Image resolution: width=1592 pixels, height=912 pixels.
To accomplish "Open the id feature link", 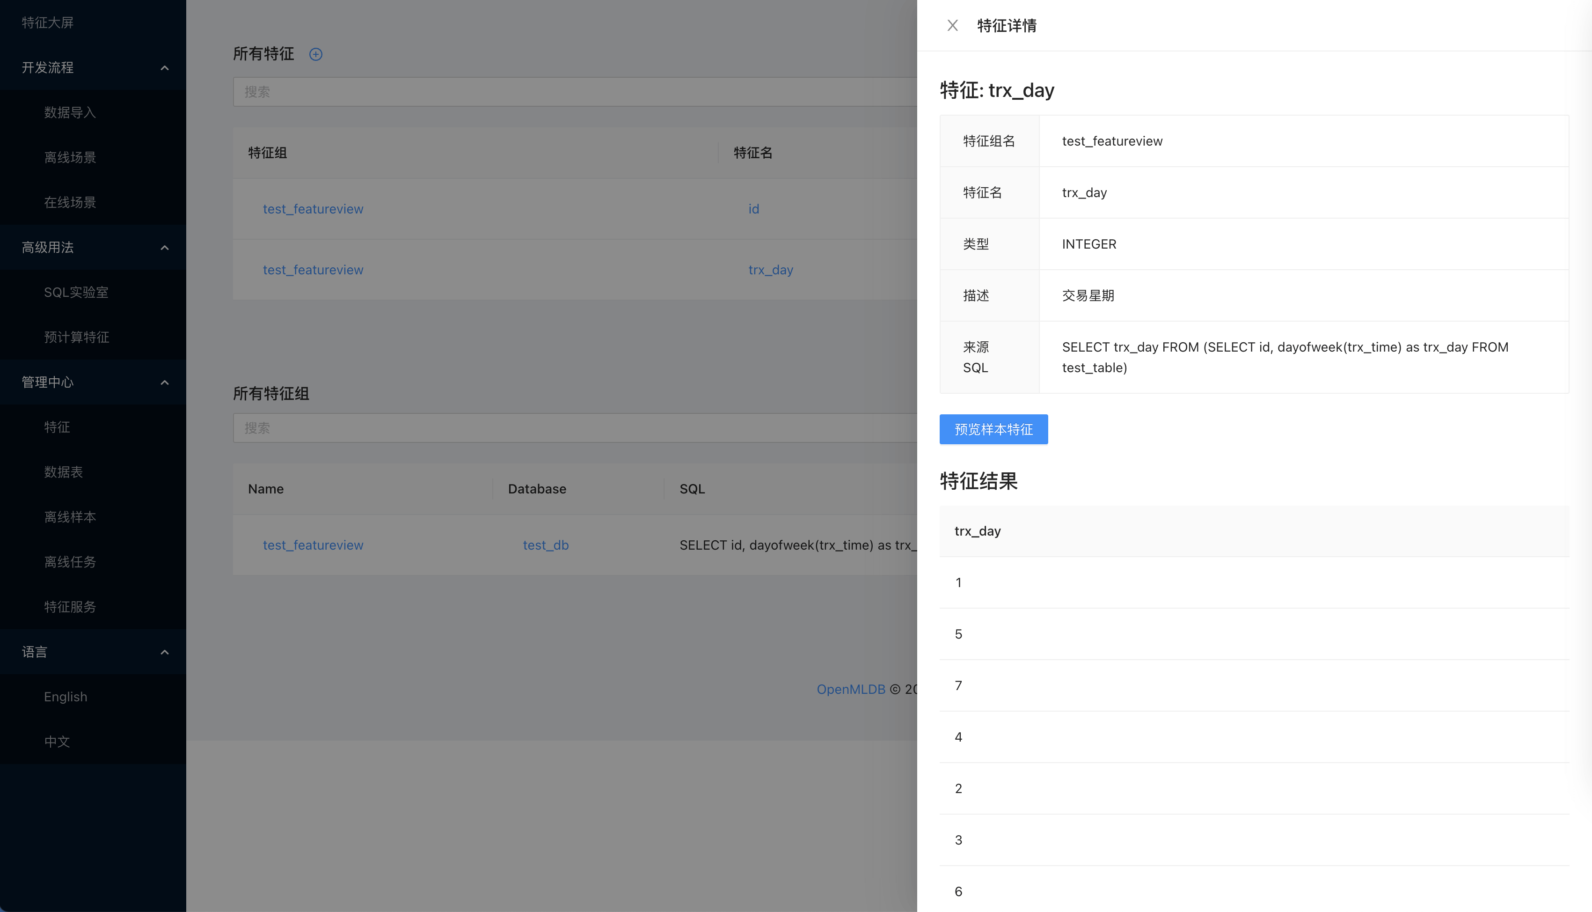I will [753, 209].
